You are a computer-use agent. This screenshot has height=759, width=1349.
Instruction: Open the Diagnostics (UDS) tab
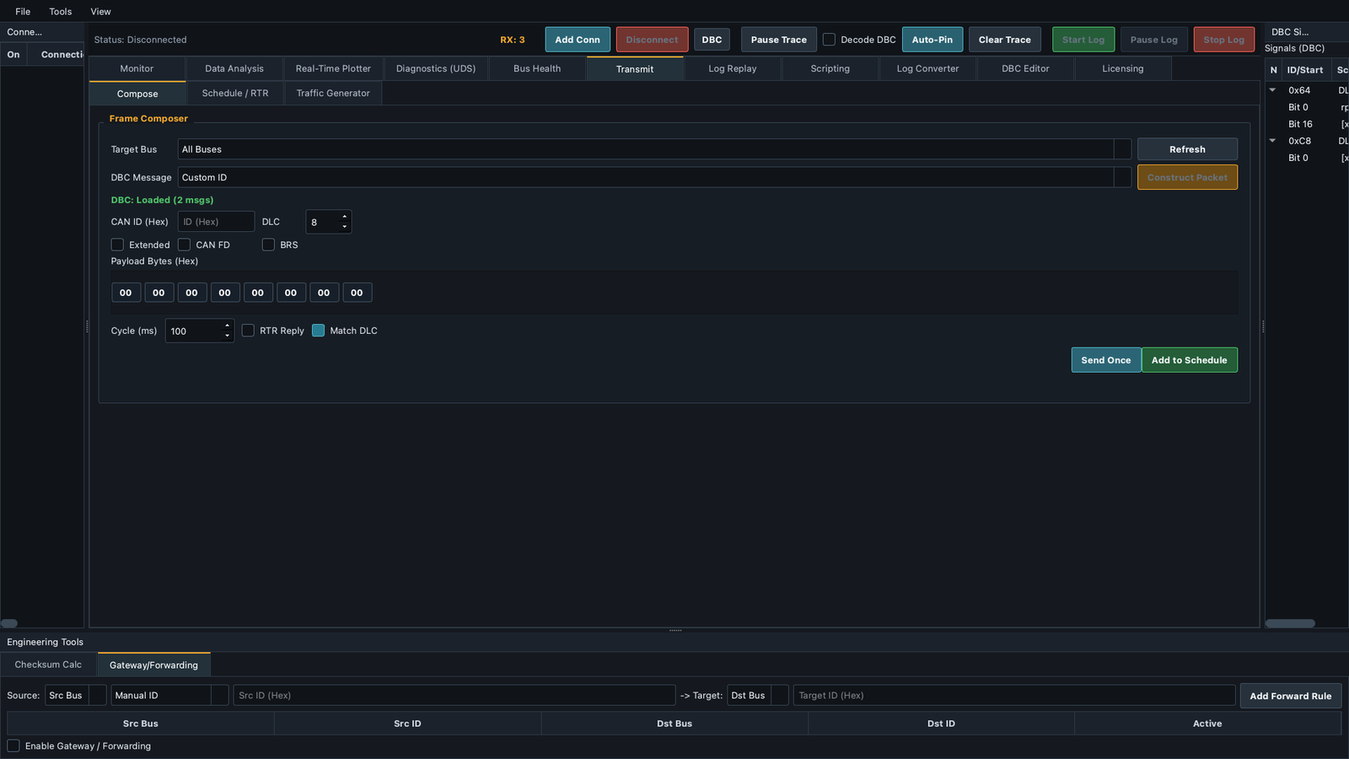pyautogui.click(x=436, y=69)
